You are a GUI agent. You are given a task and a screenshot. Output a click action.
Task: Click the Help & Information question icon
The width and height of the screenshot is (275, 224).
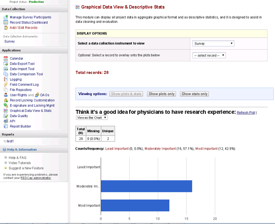(5, 150)
